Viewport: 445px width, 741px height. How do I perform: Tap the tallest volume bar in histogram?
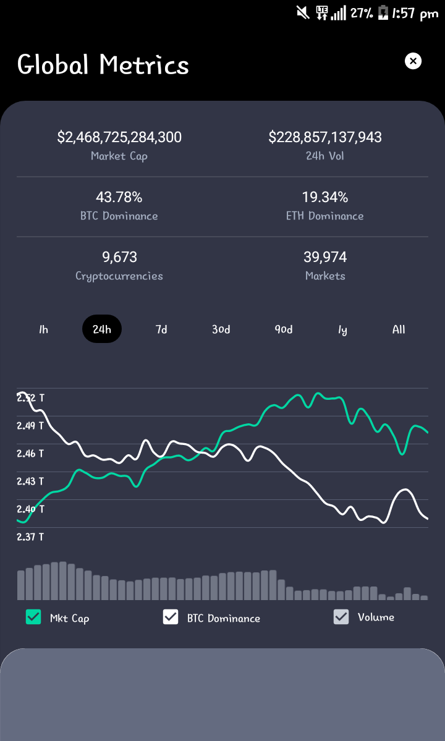pos(63,581)
